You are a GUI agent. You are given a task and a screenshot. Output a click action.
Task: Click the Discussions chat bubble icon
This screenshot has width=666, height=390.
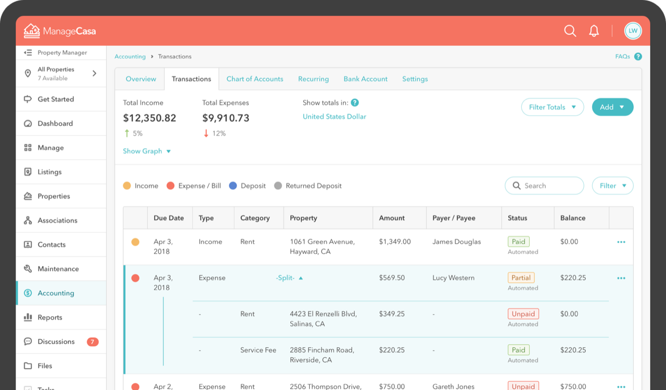coord(28,342)
